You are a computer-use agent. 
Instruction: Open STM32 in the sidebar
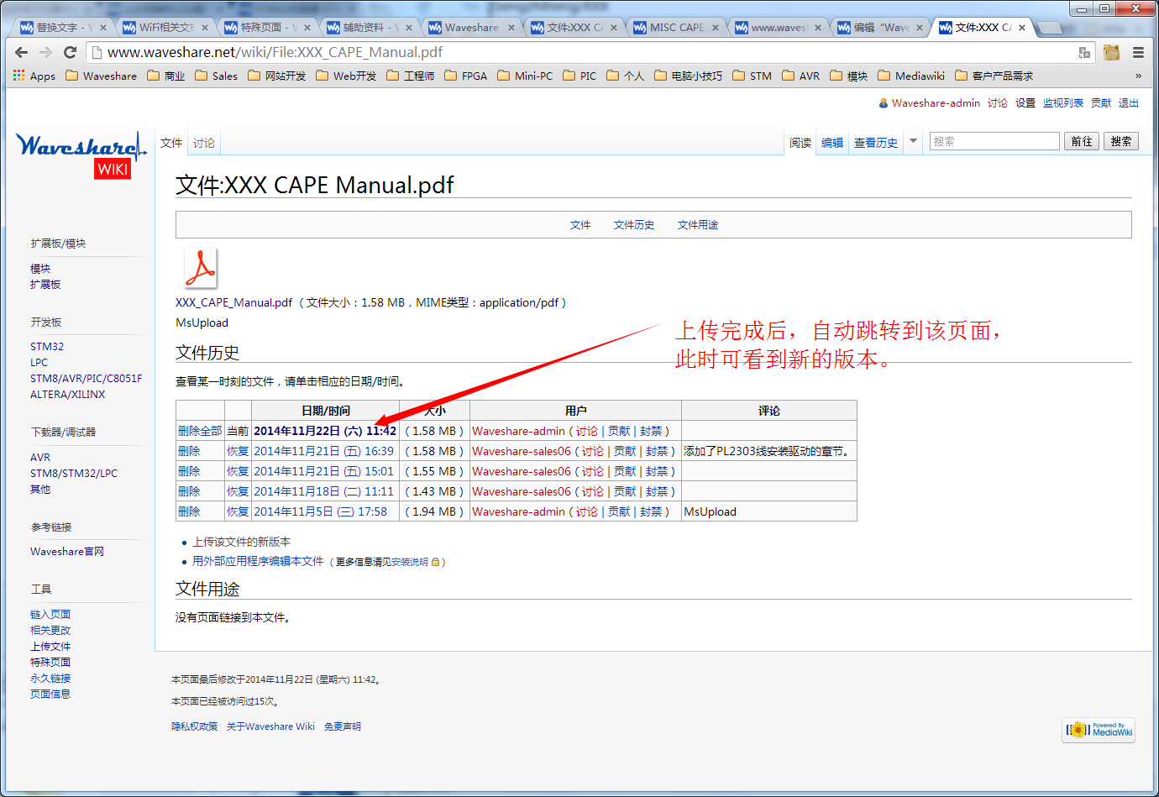(47, 347)
